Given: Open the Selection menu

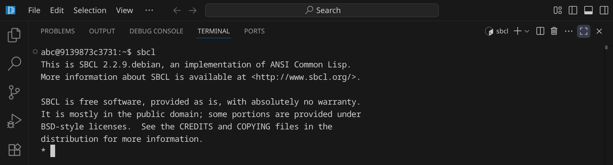Looking at the screenshot, I should tap(90, 10).
